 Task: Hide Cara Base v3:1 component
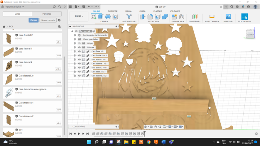pos(79,51)
